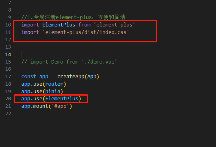Click the const keyword on line 17
Screen dimensions: 216x147
coord(29,77)
